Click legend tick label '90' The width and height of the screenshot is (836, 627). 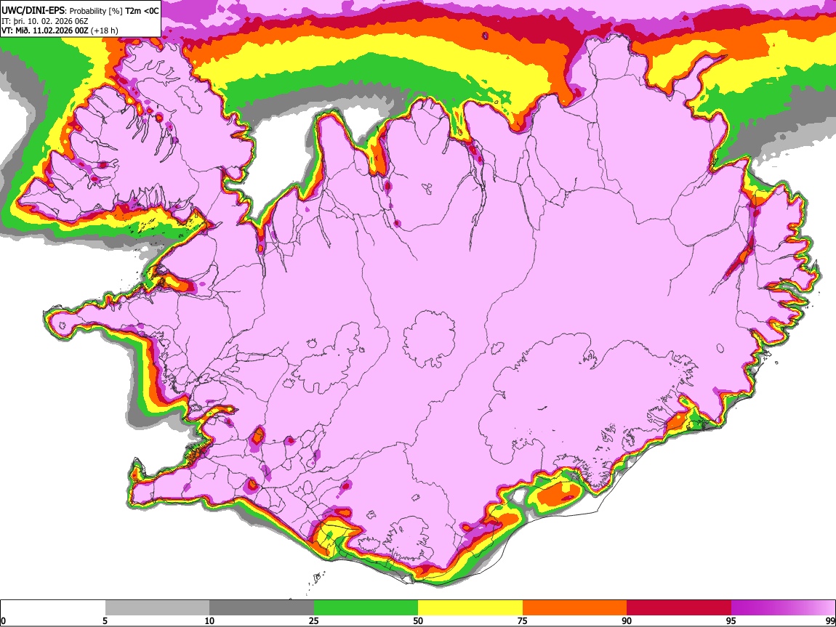coord(627,621)
